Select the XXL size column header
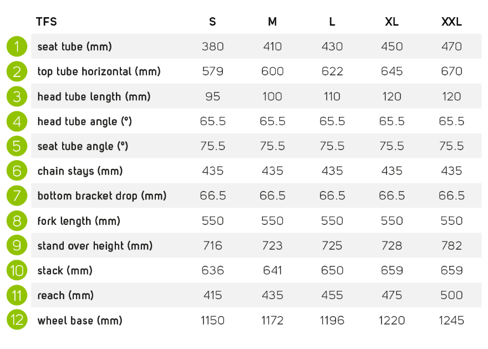 pos(451,22)
